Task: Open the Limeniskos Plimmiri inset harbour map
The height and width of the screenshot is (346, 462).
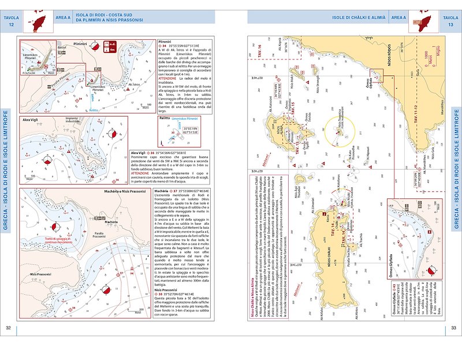Action: click(x=38, y=58)
